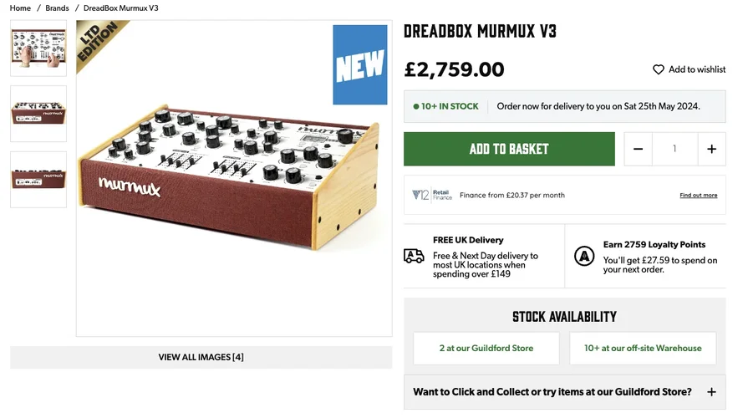
Task: Expand the Click and Collect section
Action: point(711,392)
